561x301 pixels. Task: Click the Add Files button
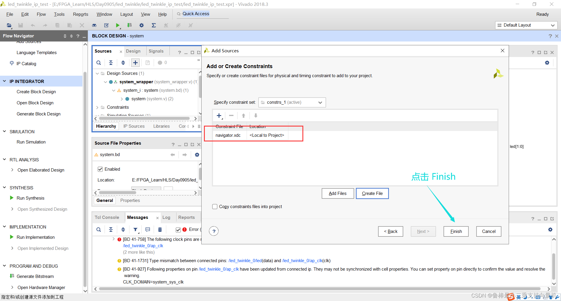click(338, 193)
